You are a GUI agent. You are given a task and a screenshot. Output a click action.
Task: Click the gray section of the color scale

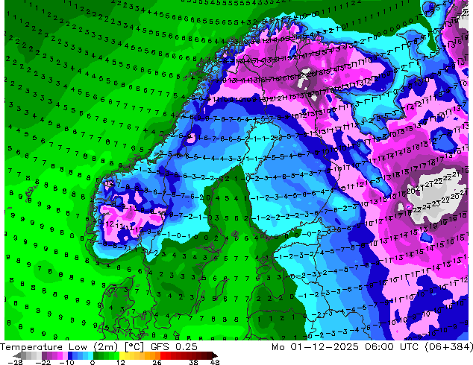(x=31, y=355)
